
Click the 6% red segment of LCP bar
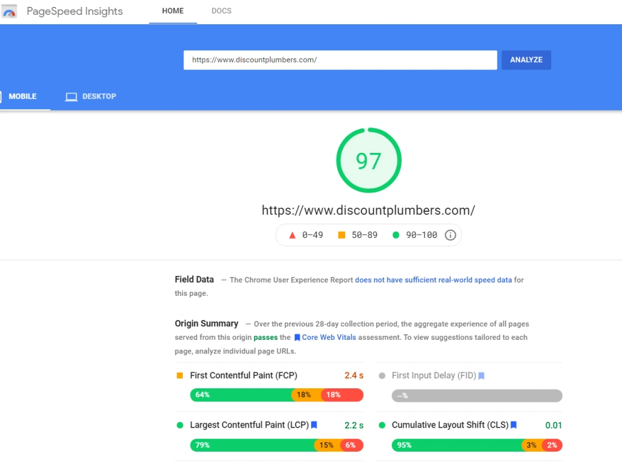coord(352,445)
